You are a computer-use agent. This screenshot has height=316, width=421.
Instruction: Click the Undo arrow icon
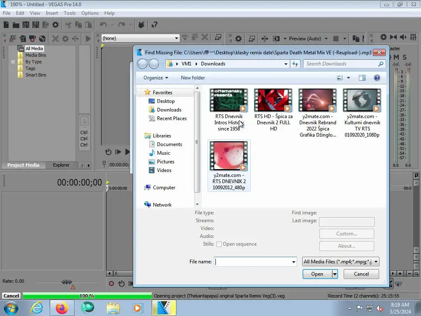103,25
